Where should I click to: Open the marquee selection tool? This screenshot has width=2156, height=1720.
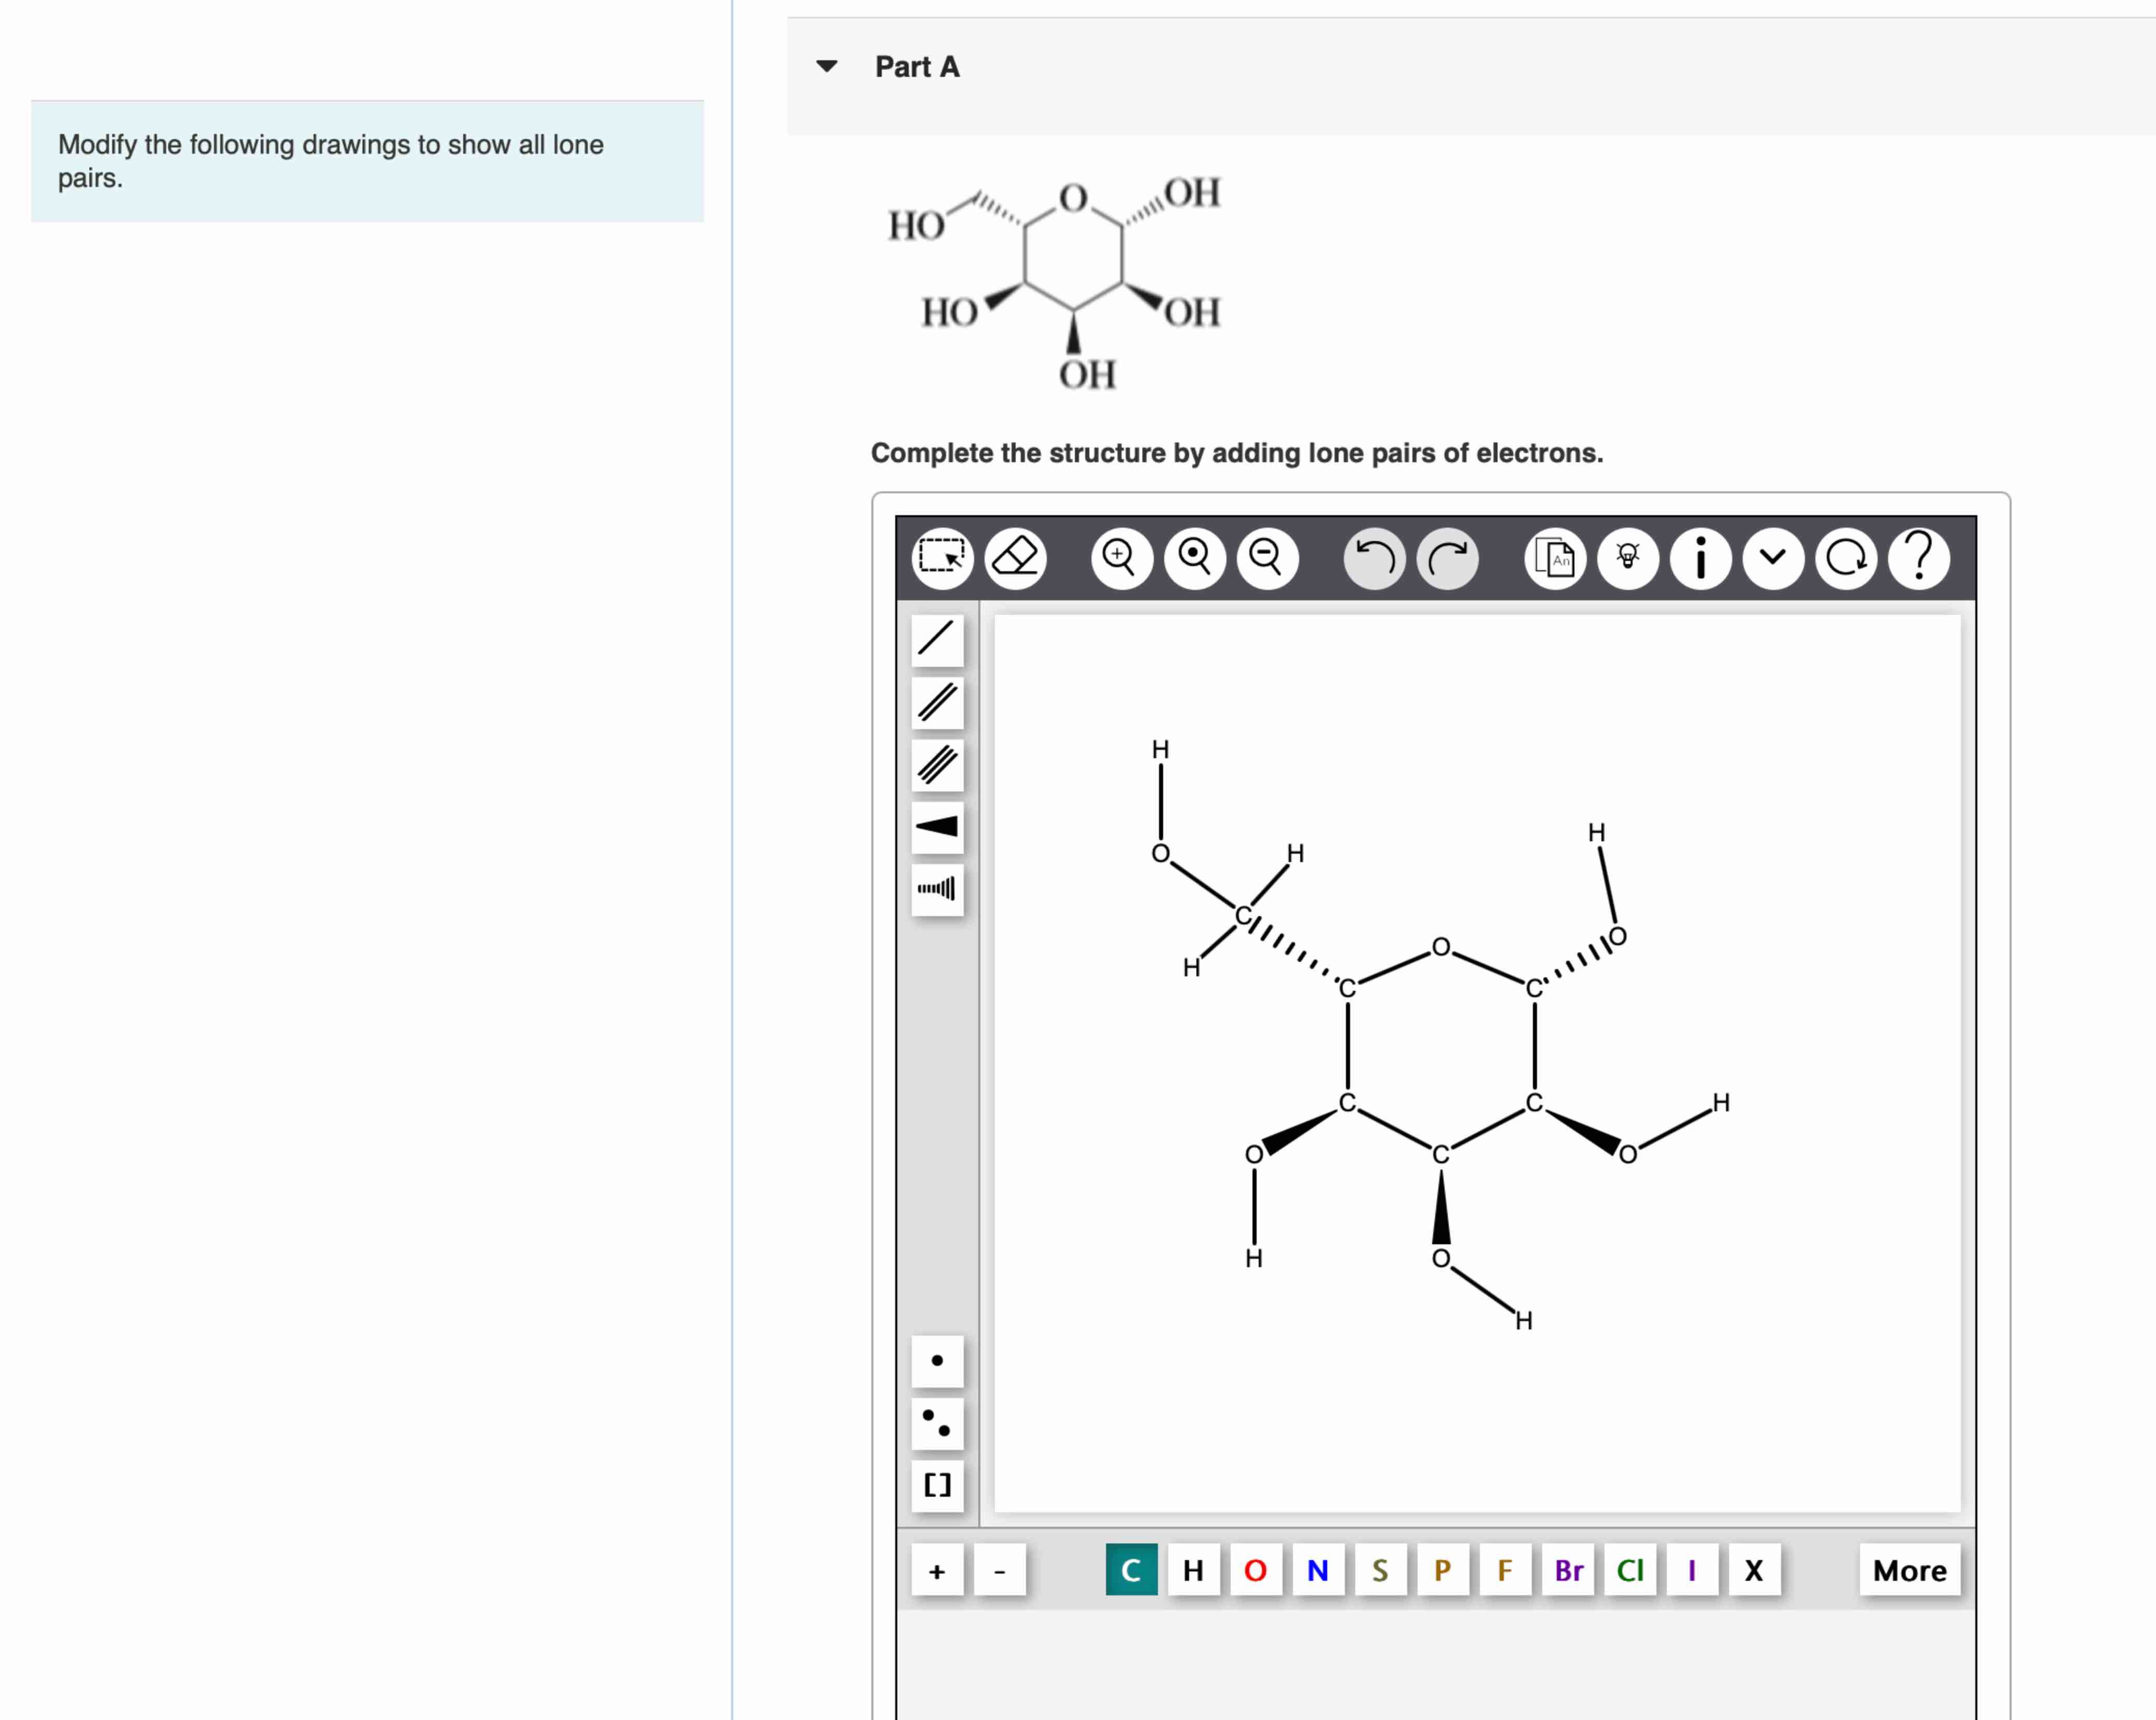pyautogui.click(x=941, y=558)
